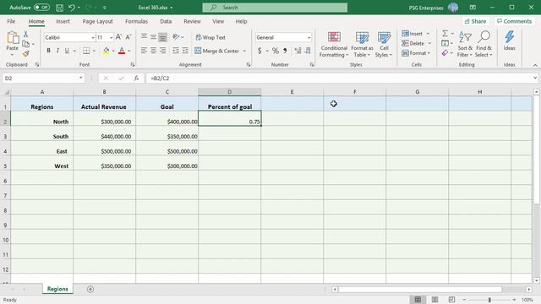This screenshot has width=541, height=304.
Task: Open Find & Select menu
Action: (484, 44)
